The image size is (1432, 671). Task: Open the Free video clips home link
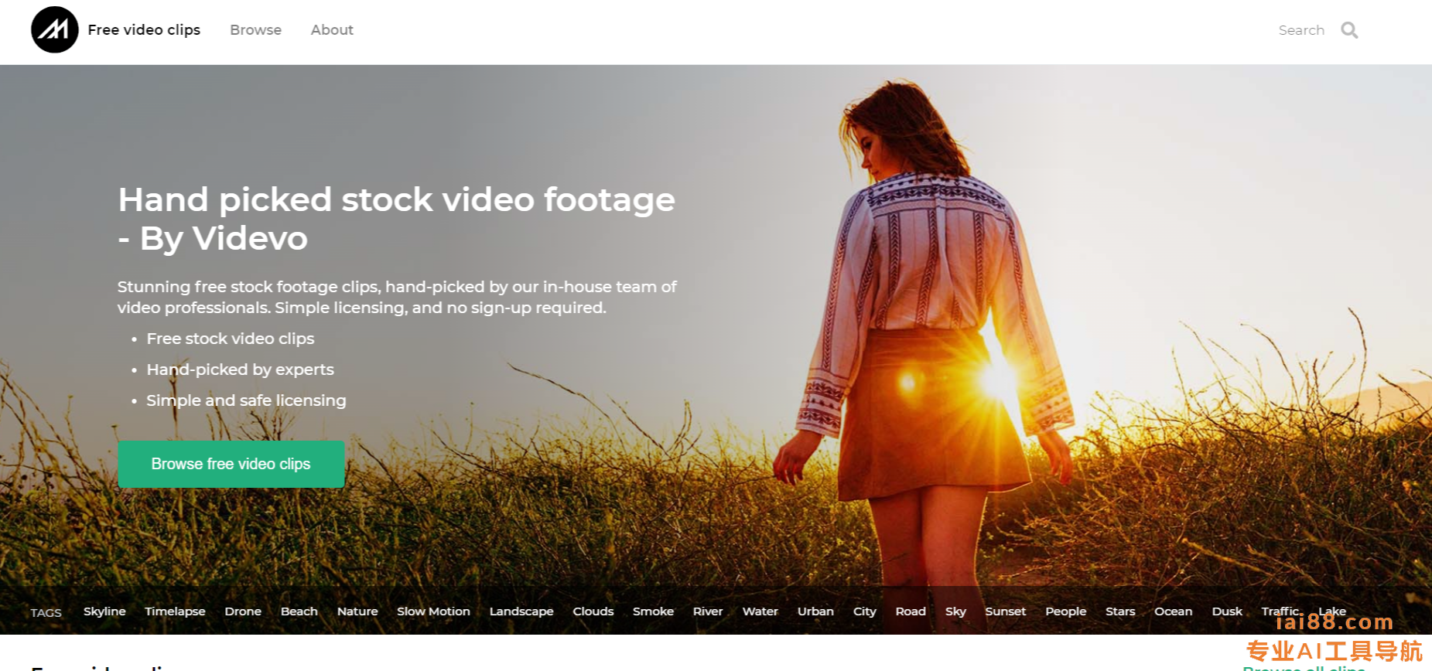(x=144, y=29)
